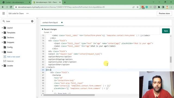Open the Chrome extensions puzzle icon
The width and height of the screenshot is (174, 98).
click(159, 7)
